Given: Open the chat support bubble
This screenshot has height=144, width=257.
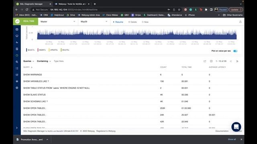Looking at the screenshot, I should 236,127.
